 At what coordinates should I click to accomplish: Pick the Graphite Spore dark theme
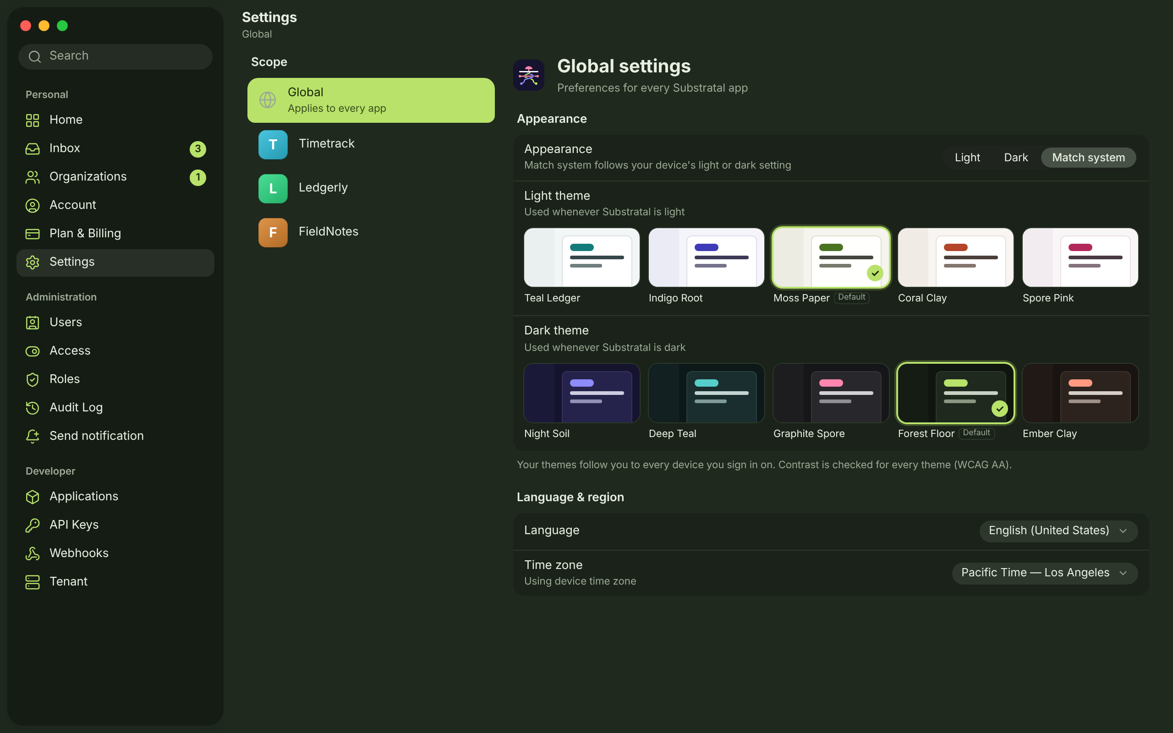tap(831, 393)
